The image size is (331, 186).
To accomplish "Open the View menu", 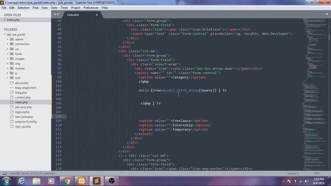I will (44, 8).
